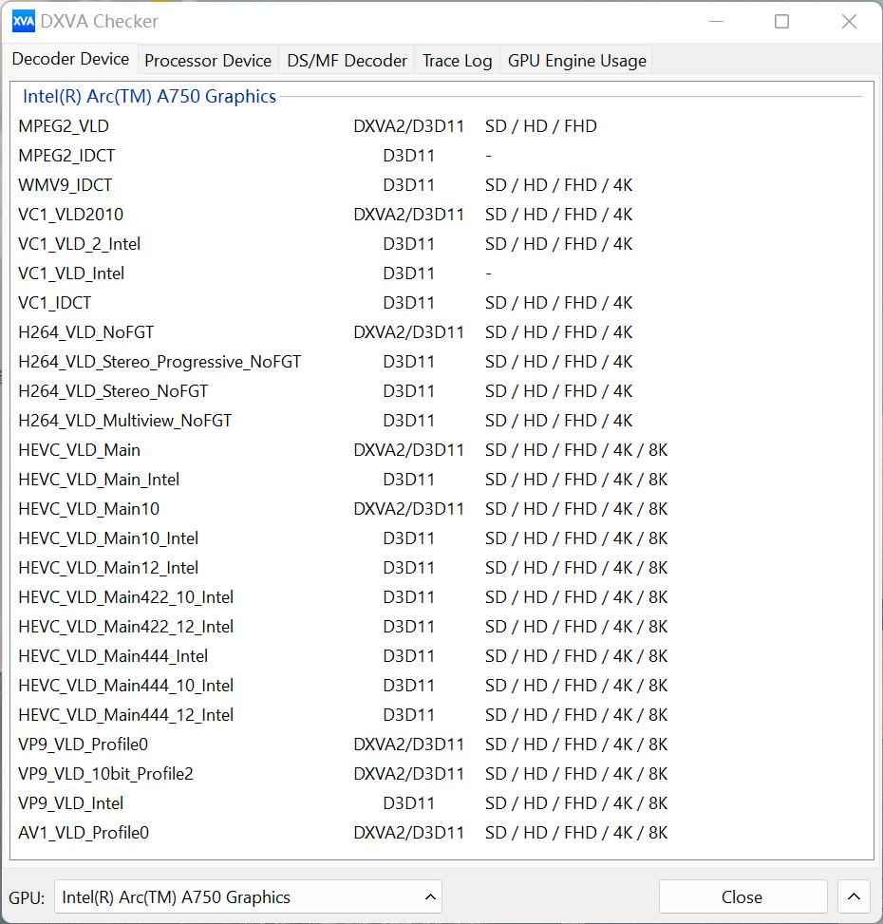883x924 pixels.
Task: Switch to the Processor Device tab
Action: click(207, 60)
